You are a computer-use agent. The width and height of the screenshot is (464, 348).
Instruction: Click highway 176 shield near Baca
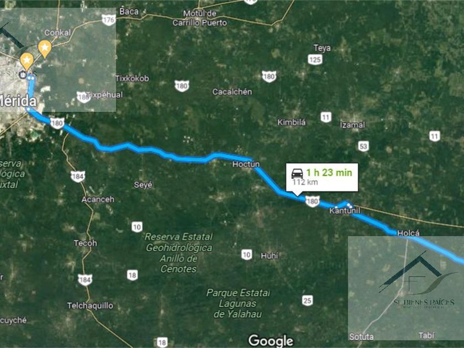(x=109, y=19)
